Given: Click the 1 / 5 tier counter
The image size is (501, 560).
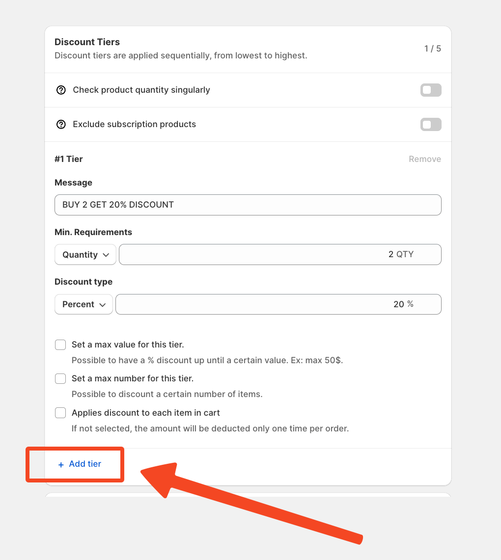Looking at the screenshot, I should pyautogui.click(x=432, y=49).
